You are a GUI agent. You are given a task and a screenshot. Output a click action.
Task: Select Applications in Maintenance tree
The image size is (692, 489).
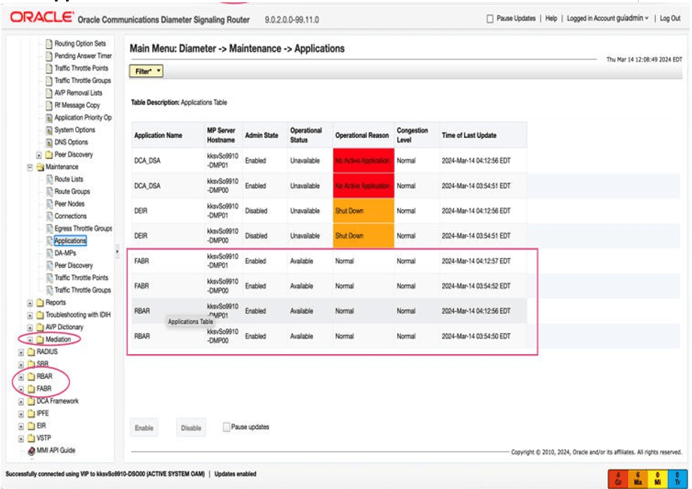(x=70, y=241)
